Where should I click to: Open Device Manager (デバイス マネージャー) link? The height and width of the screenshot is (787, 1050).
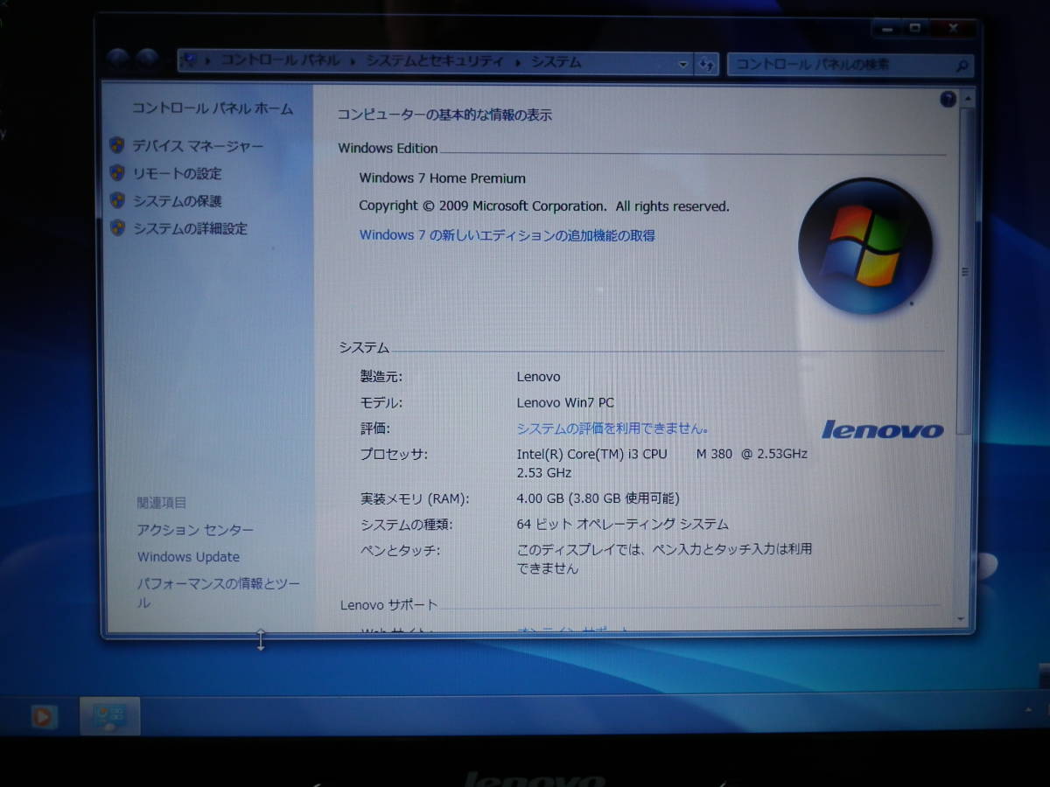(198, 146)
